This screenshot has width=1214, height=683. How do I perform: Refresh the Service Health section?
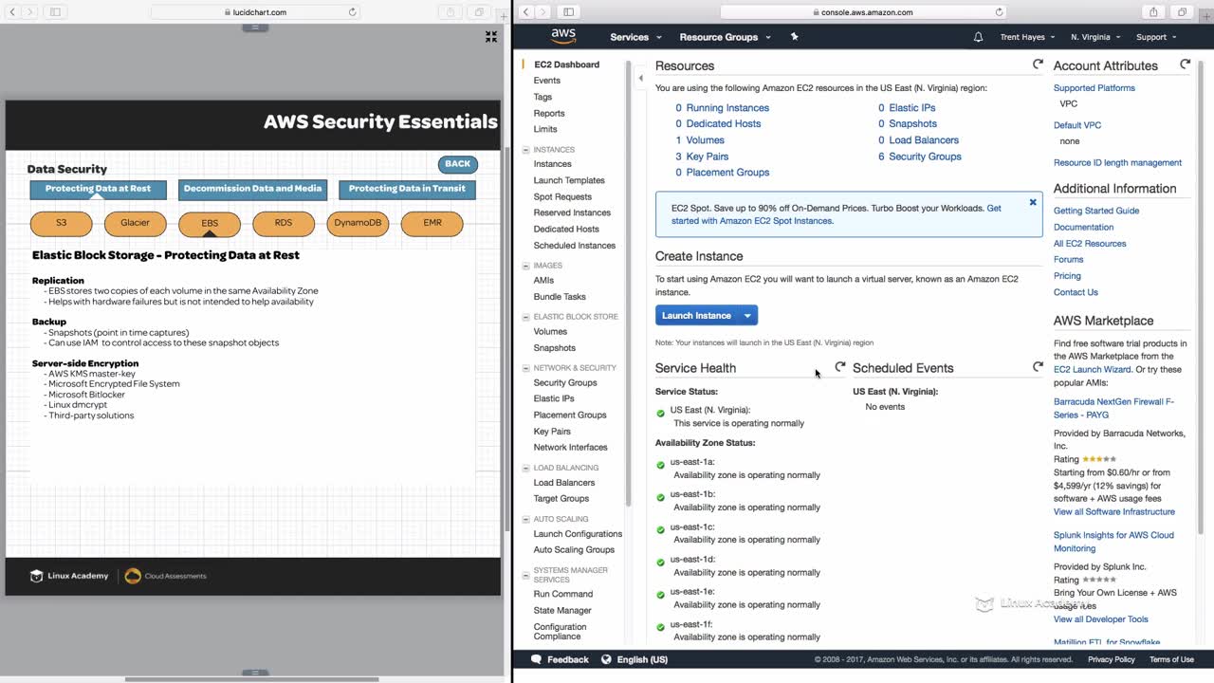point(839,366)
